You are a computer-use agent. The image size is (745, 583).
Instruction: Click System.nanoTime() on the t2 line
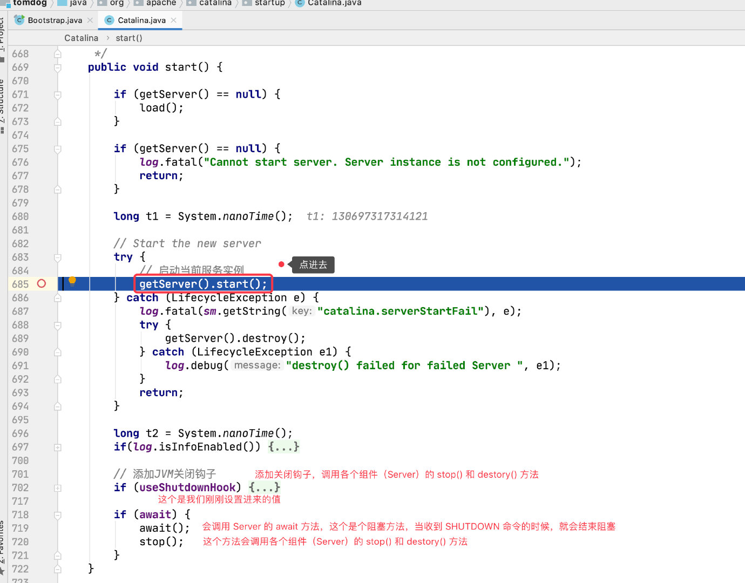coord(235,433)
